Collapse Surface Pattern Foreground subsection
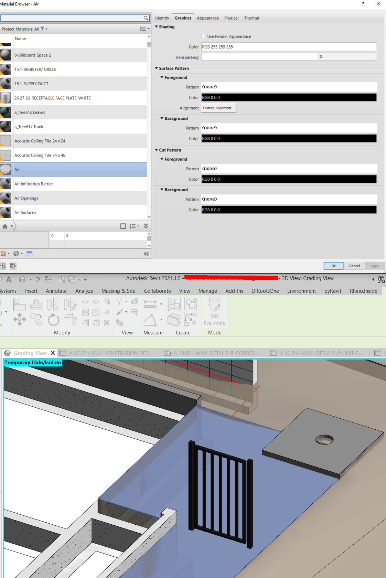386x578 pixels. (162, 77)
